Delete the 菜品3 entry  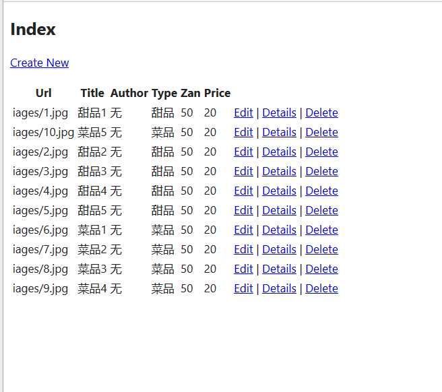pyautogui.click(x=321, y=269)
